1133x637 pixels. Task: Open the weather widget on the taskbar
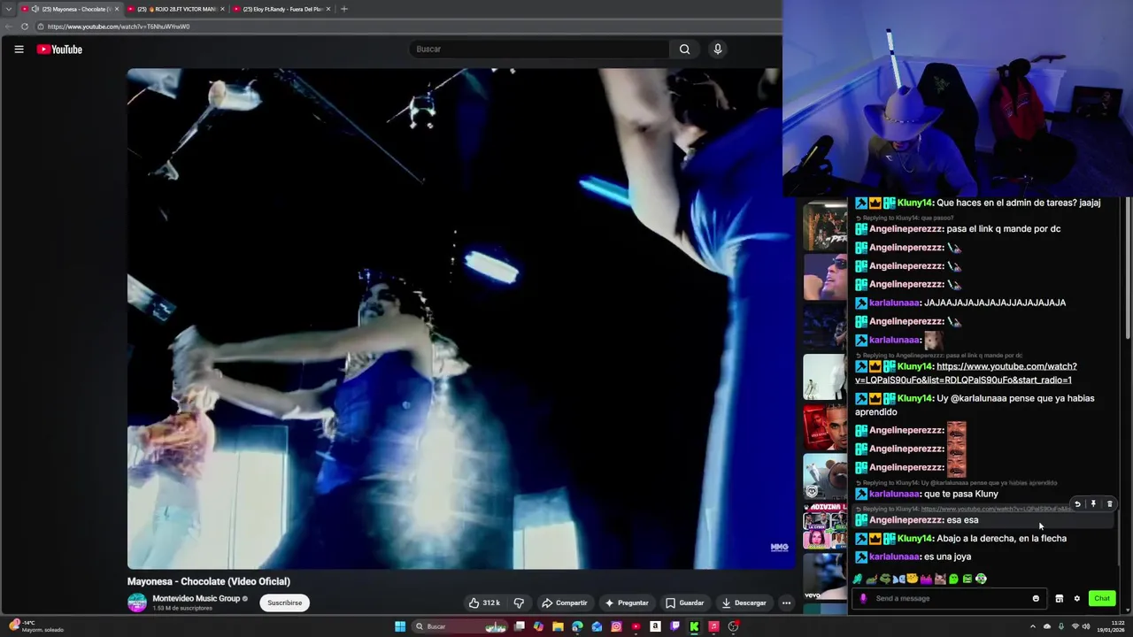[x=35, y=626]
